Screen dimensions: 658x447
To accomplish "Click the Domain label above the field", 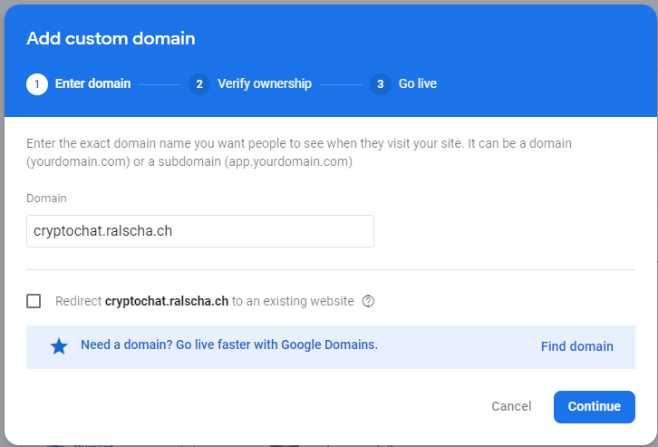I will pos(46,198).
